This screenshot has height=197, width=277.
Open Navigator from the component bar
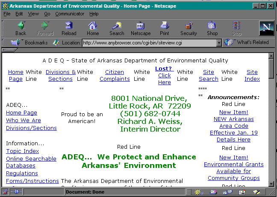click(199, 192)
